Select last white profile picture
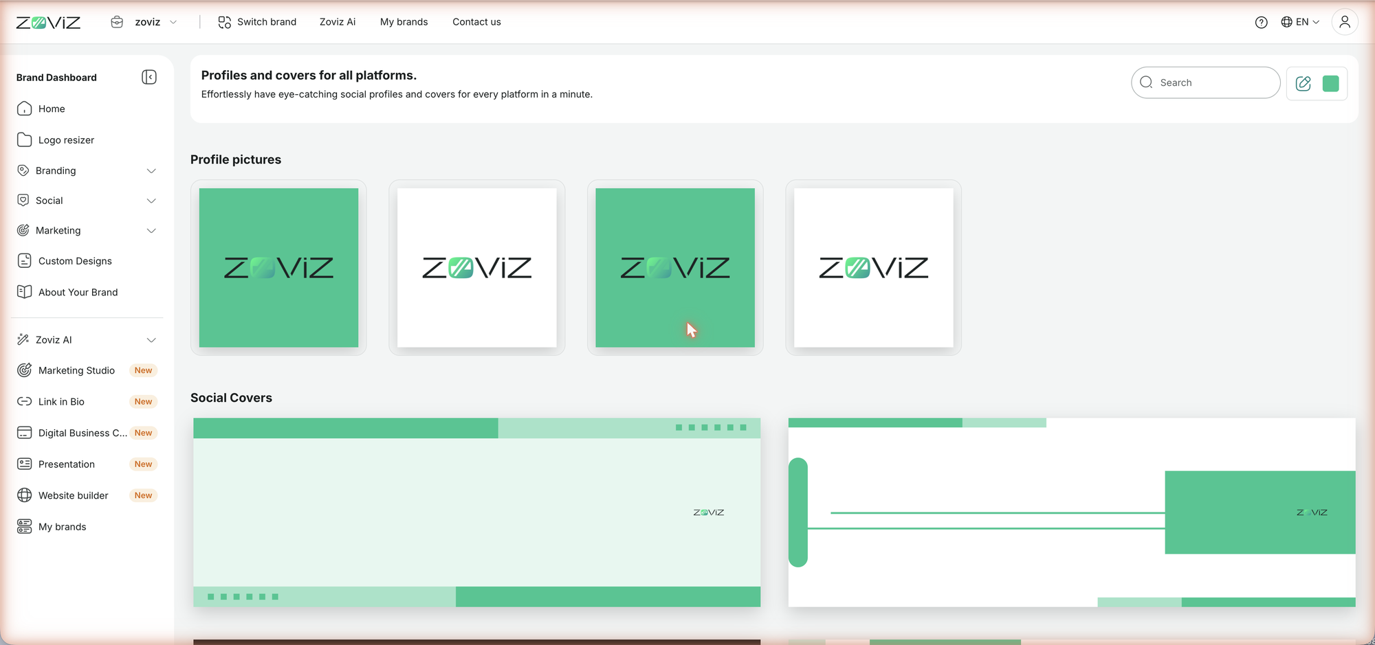This screenshot has width=1375, height=645. pyautogui.click(x=874, y=268)
